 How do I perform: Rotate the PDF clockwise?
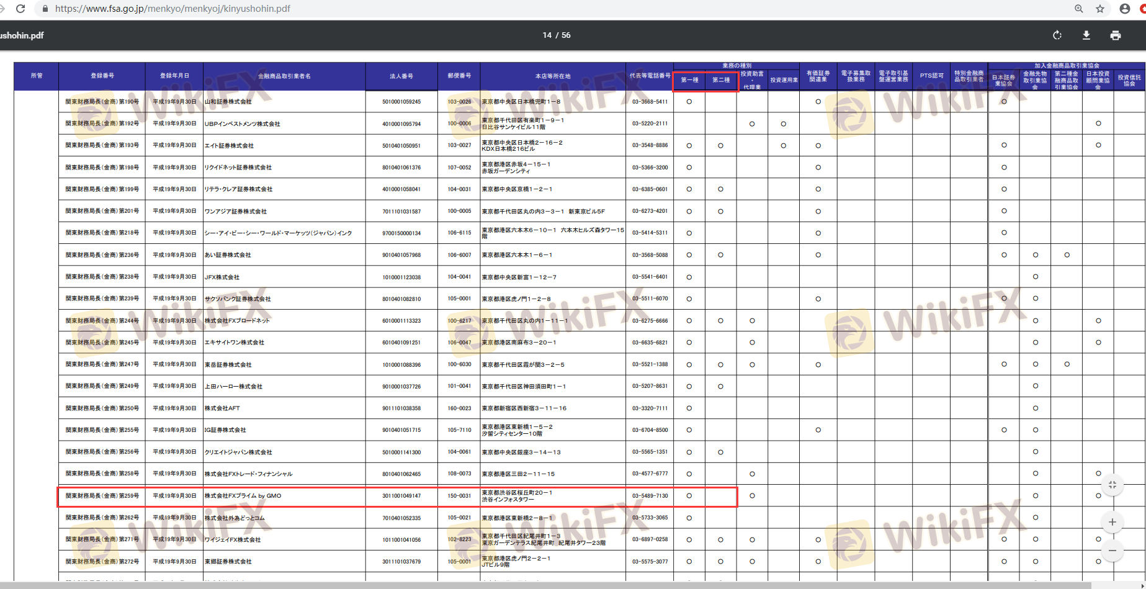pos(1057,35)
